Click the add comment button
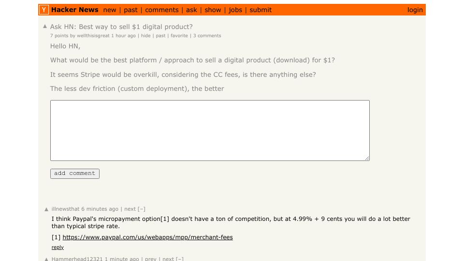 75,174
